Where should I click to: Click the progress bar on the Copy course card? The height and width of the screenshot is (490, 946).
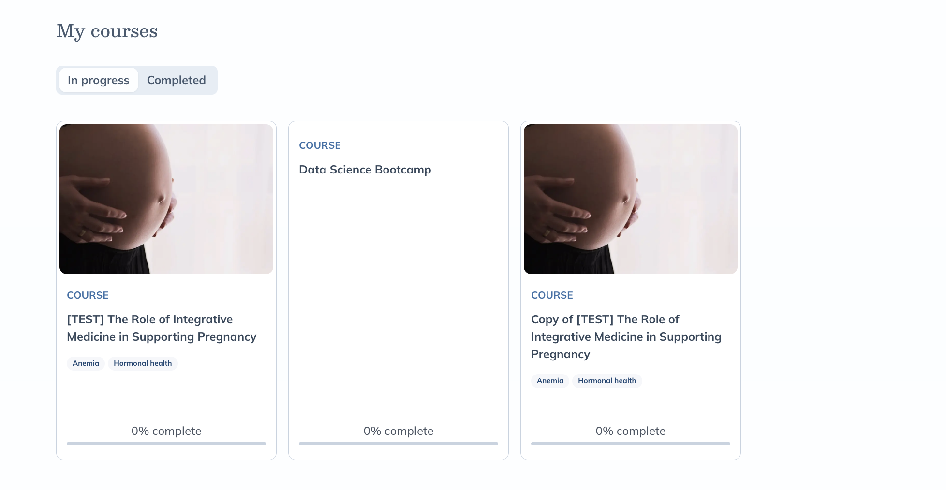point(631,443)
